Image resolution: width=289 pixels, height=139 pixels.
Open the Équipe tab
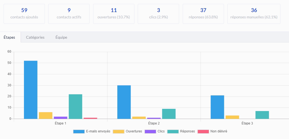(61, 37)
